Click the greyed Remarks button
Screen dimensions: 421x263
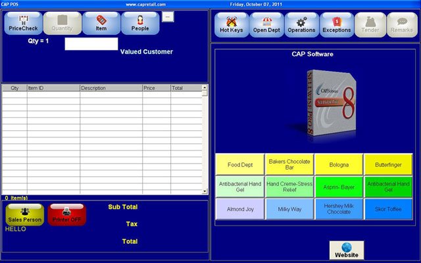pos(402,25)
